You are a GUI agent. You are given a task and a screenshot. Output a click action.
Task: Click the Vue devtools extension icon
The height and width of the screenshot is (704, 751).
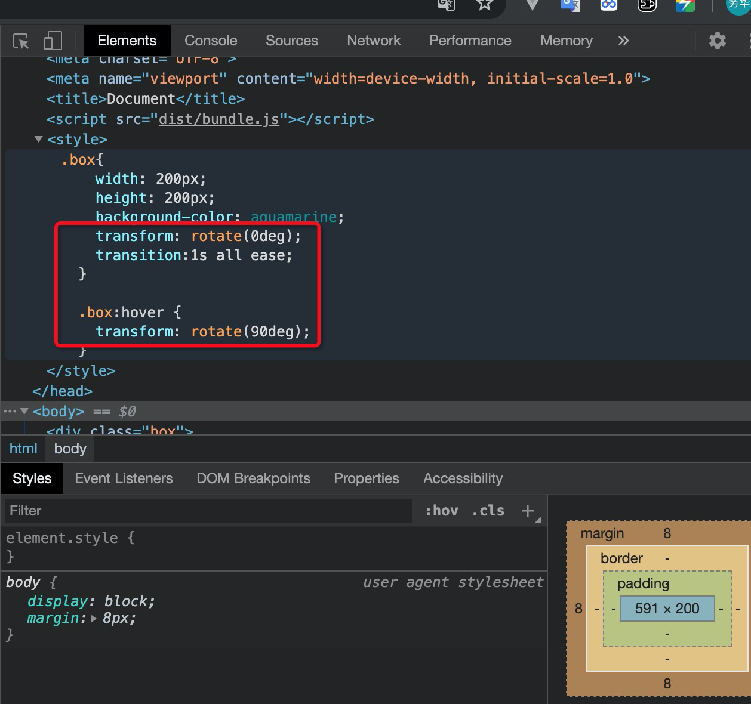tap(532, 5)
